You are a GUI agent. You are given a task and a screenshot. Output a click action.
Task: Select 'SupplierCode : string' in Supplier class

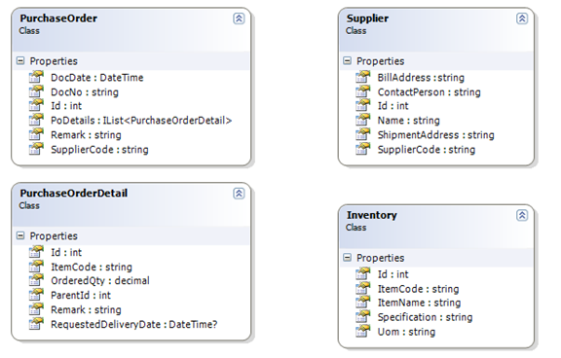427,150
